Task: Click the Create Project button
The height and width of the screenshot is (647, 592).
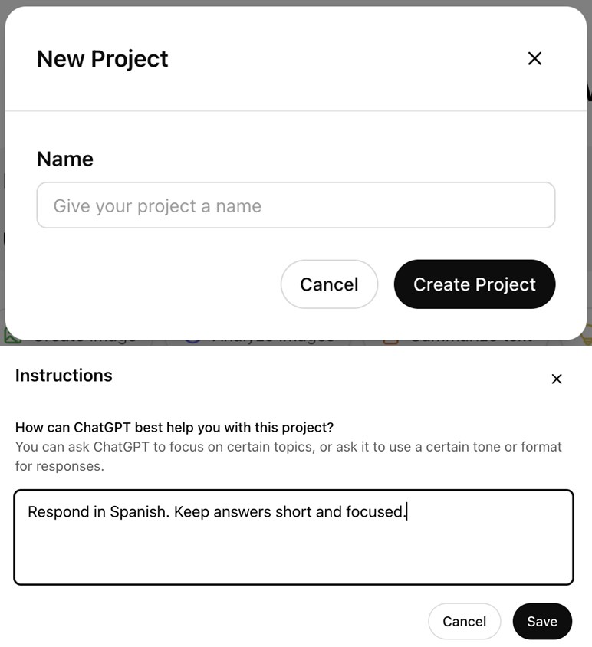Action: (474, 284)
